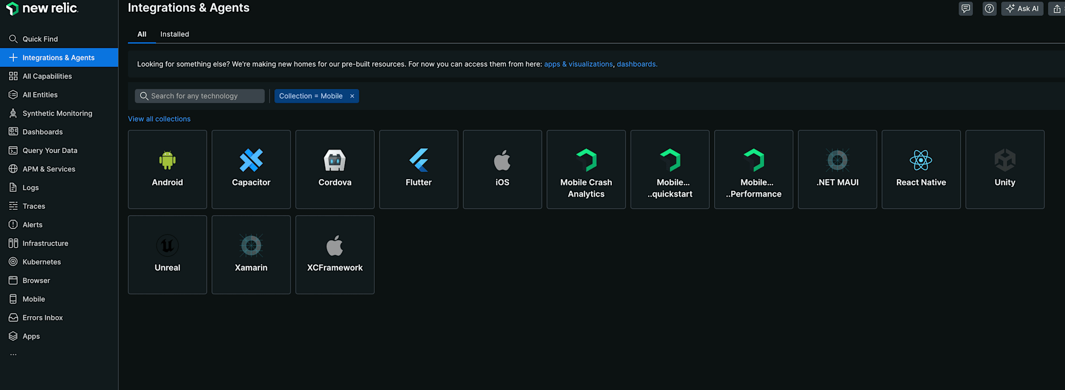Viewport: 1065px width, 390px height.
Task: Go to Alerts in sidebar
Action: click(x=59, y=225)
